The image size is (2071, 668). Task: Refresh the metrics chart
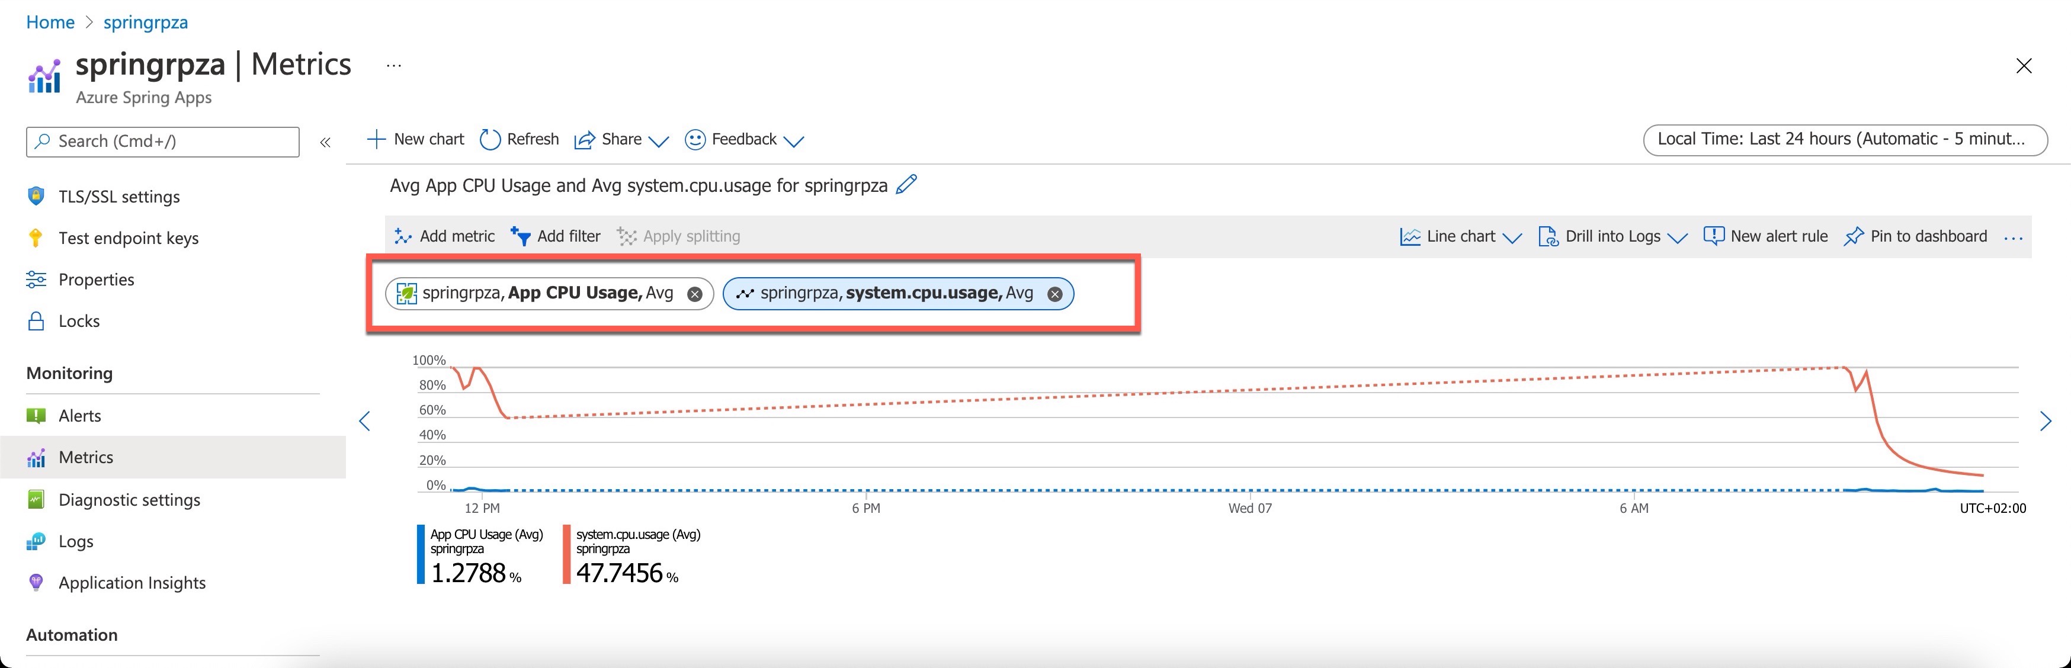(520, 139)
